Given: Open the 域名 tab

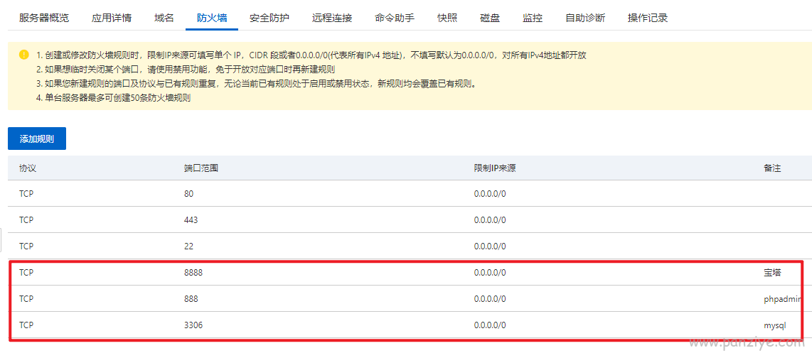Looking at the screenshot, I should (x=164, y=18).
